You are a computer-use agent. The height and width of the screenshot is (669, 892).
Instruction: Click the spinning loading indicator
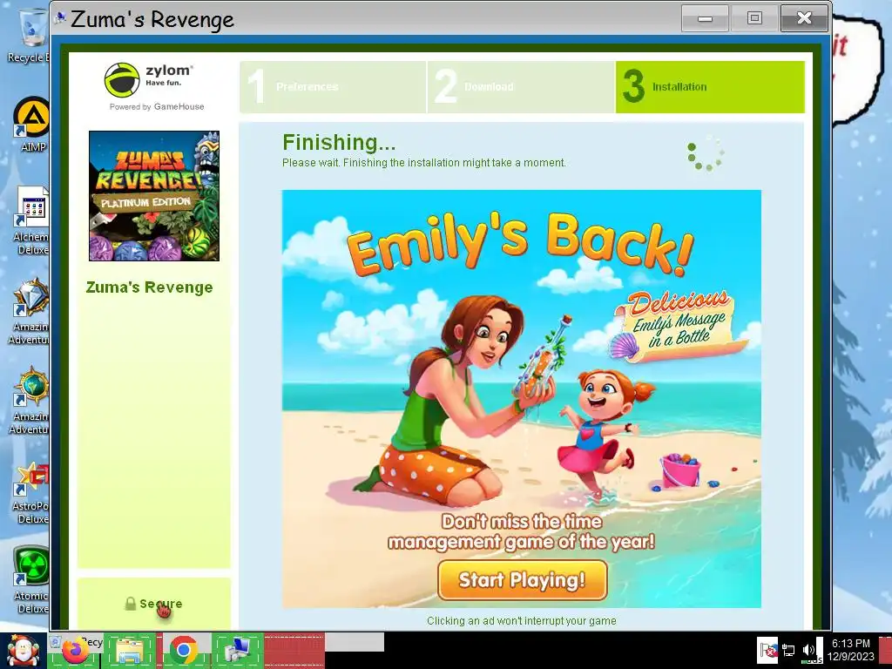coord(706,152)
